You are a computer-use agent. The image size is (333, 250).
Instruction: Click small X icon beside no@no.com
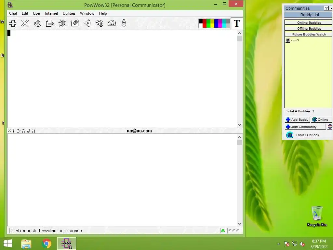9,131
